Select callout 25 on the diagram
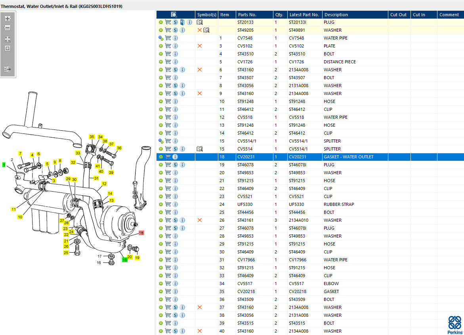464x335 pixels. coord(66,253)
